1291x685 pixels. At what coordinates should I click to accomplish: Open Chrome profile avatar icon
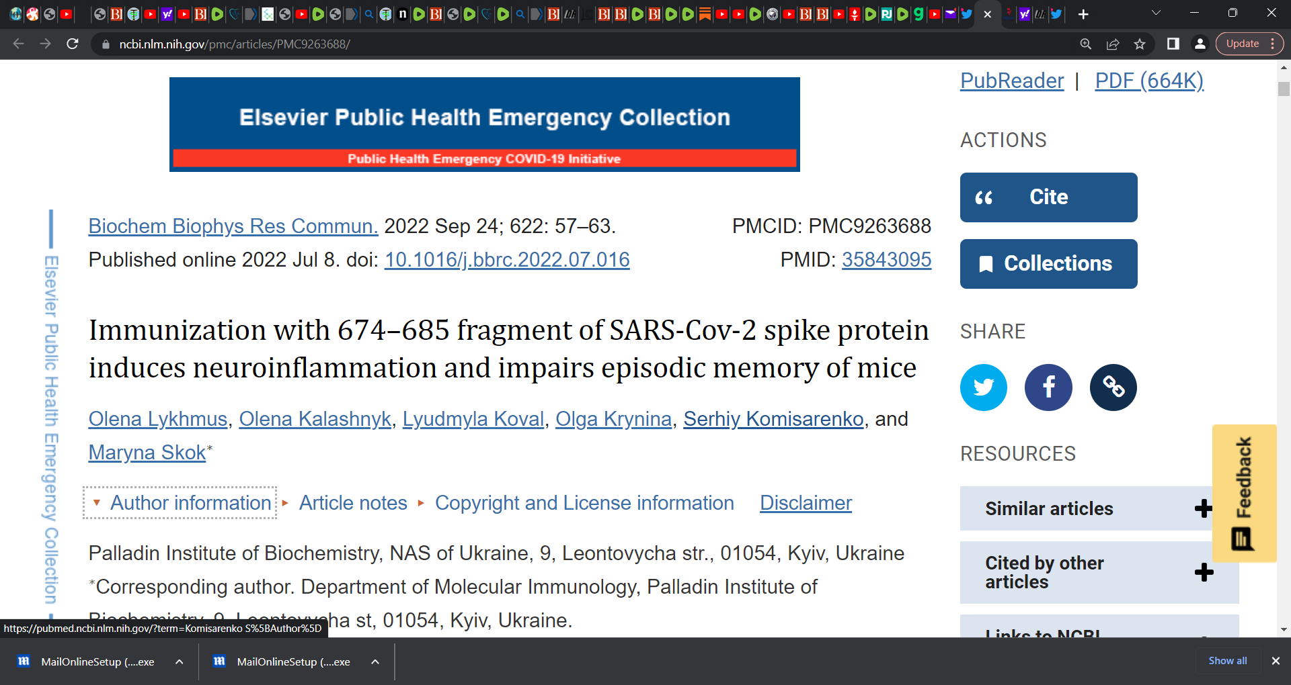[1200, 44]
